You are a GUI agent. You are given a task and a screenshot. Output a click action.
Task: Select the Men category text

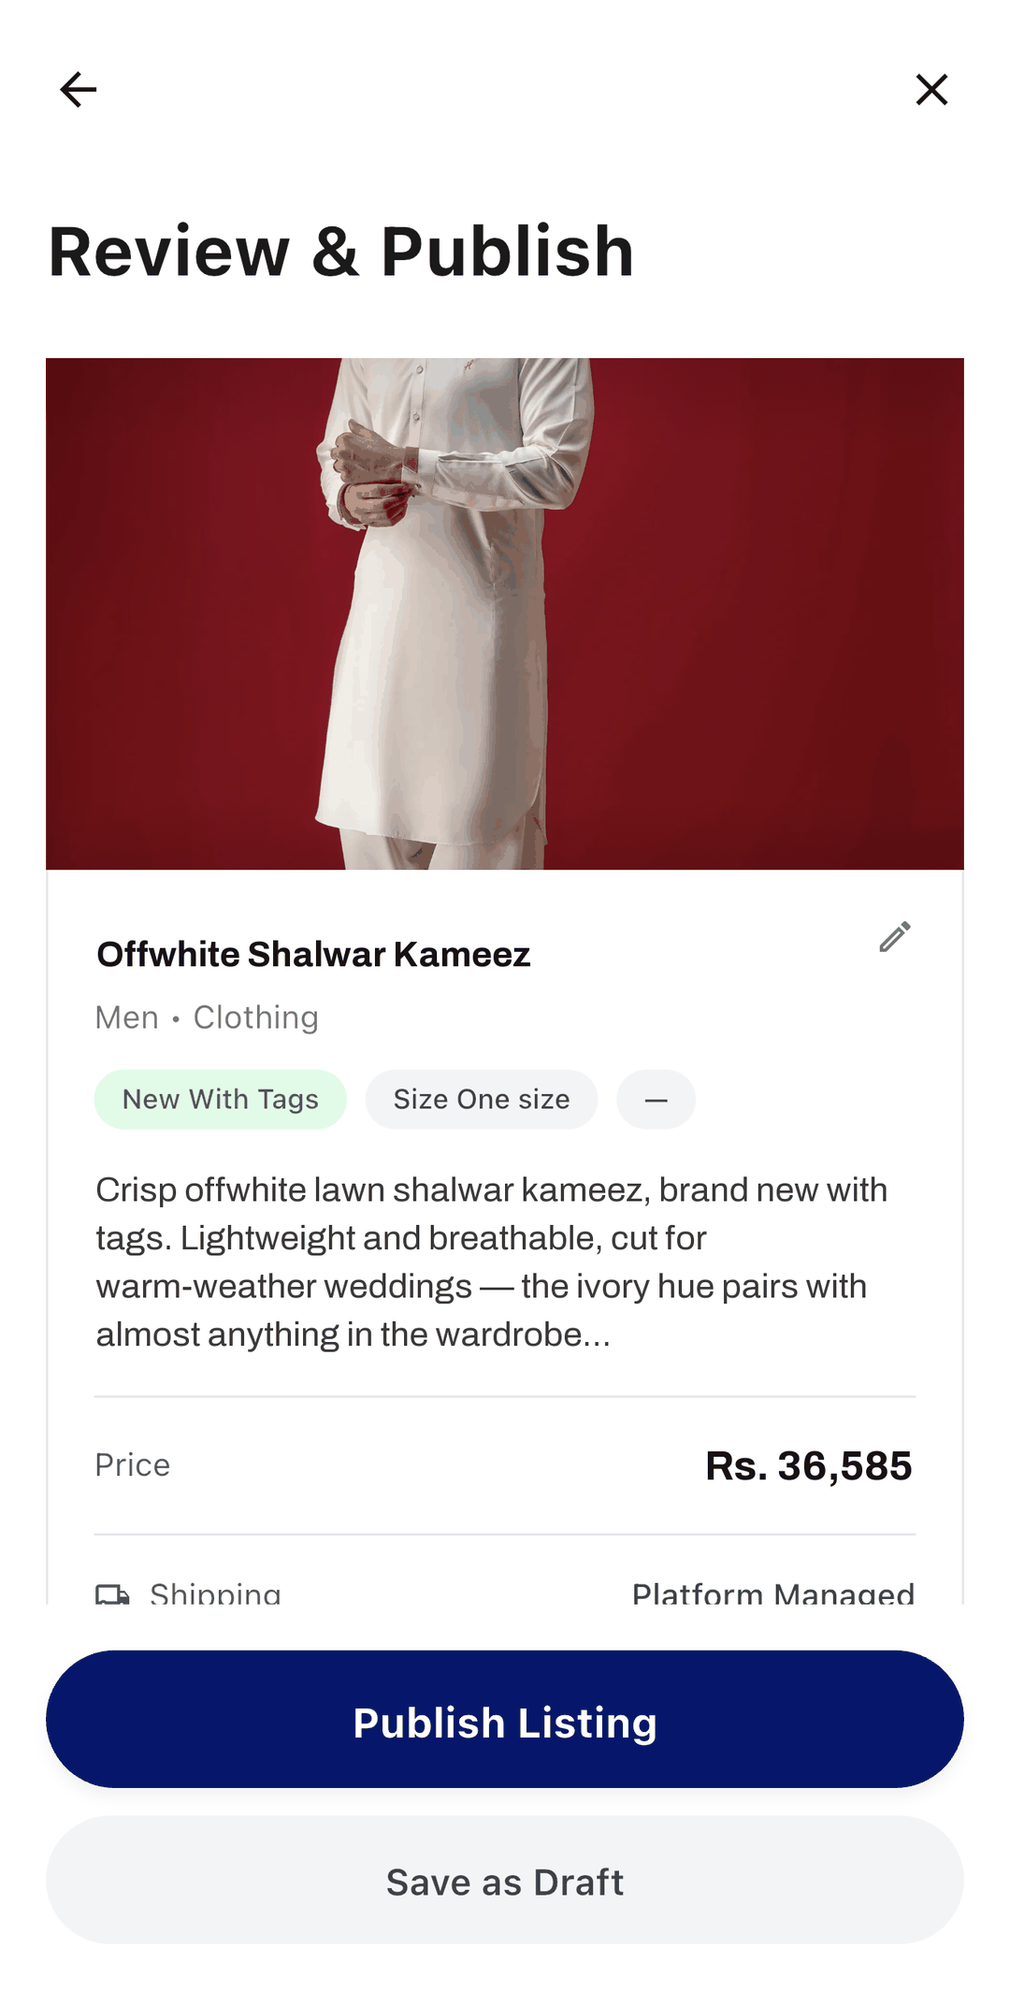tap(127, 1017)
